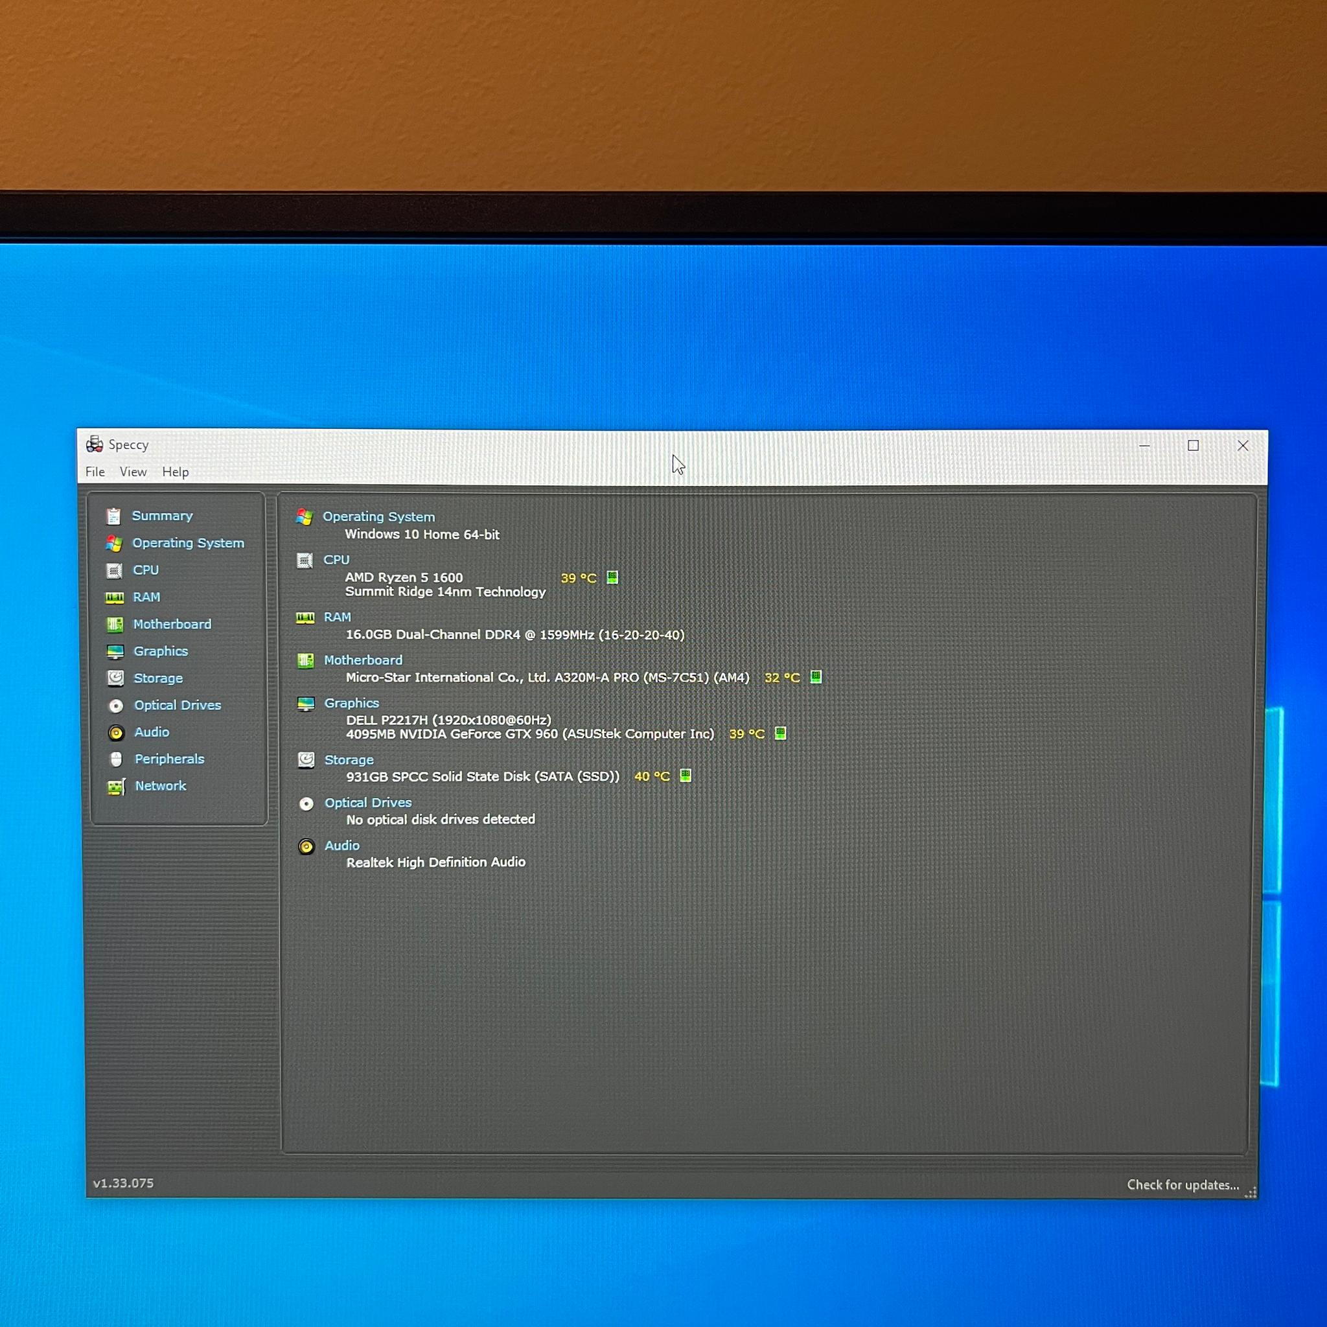Click the Speccy app icon in title bar
The width and height of the screenshot is (1327, 1327).
(x=95, y=444)
